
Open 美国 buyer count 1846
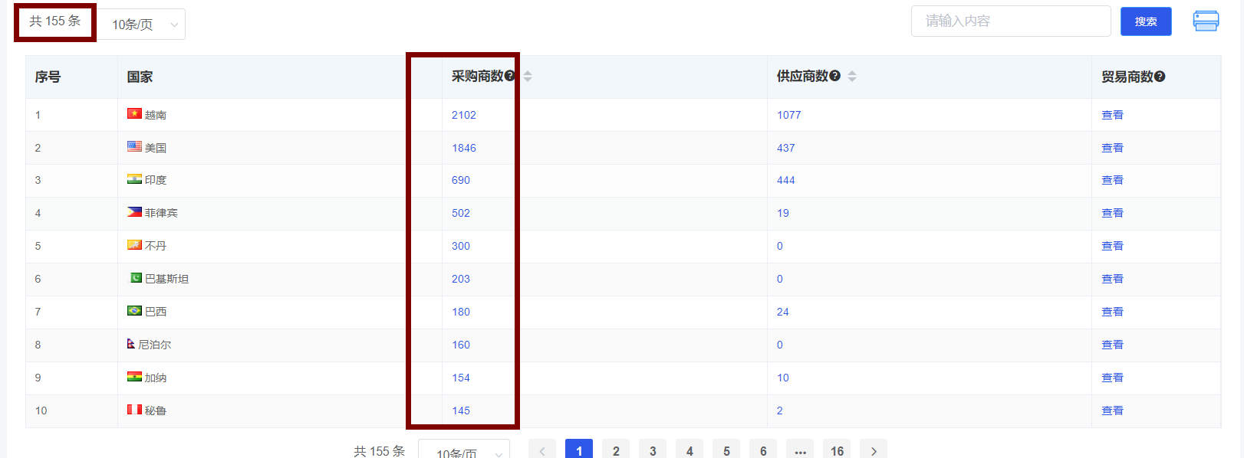tap(463, 148)
